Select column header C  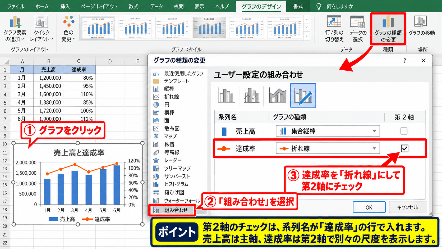click(79, 61)
